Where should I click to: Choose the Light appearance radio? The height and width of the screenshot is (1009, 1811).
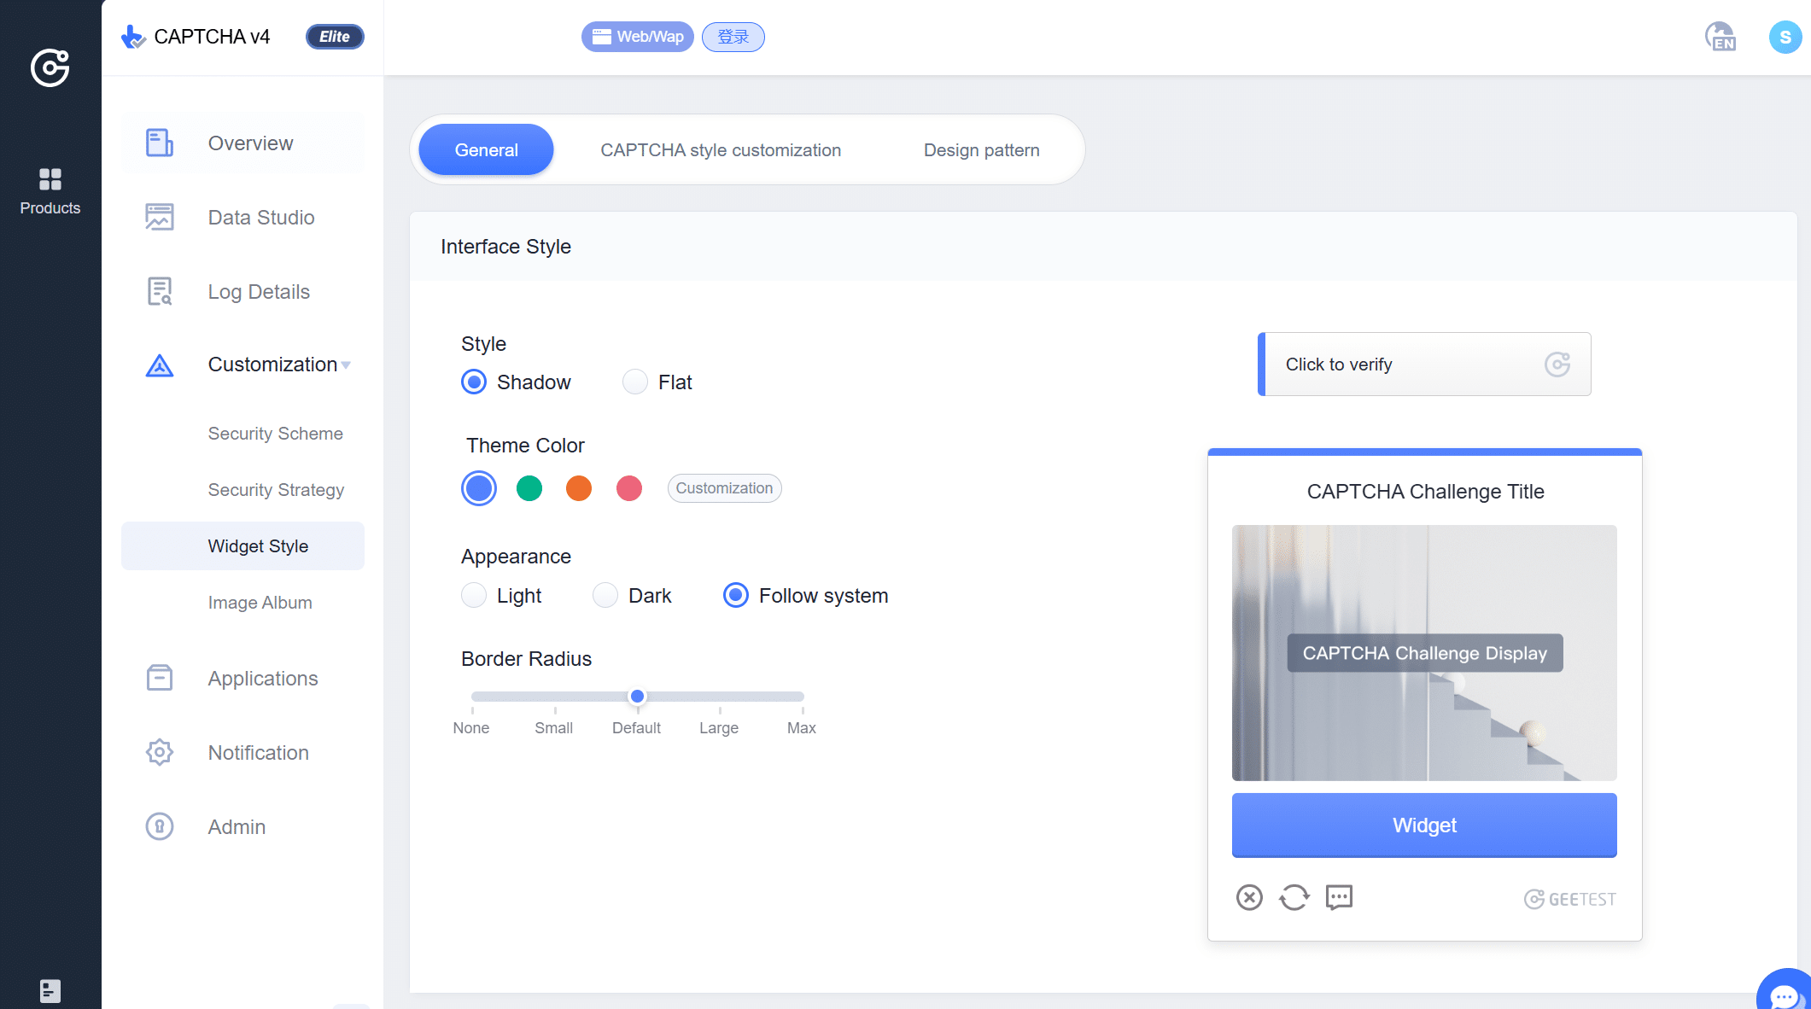click(x=474, y=595)
